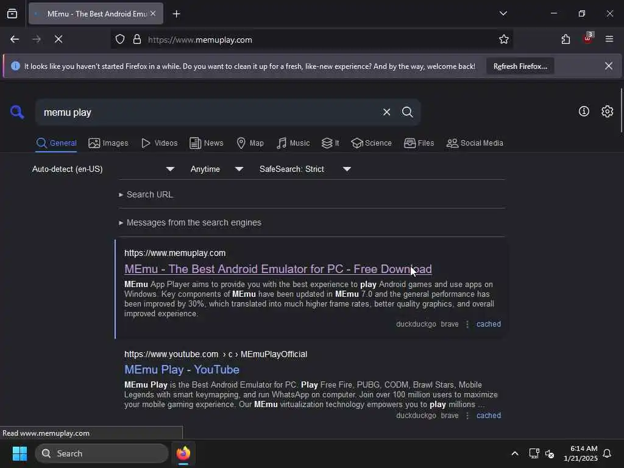Image resolution: width=624 pixels, height=468 pixels.
Task: Switch to the Files category
Action: pyautogui.click(x=419, y=143)
